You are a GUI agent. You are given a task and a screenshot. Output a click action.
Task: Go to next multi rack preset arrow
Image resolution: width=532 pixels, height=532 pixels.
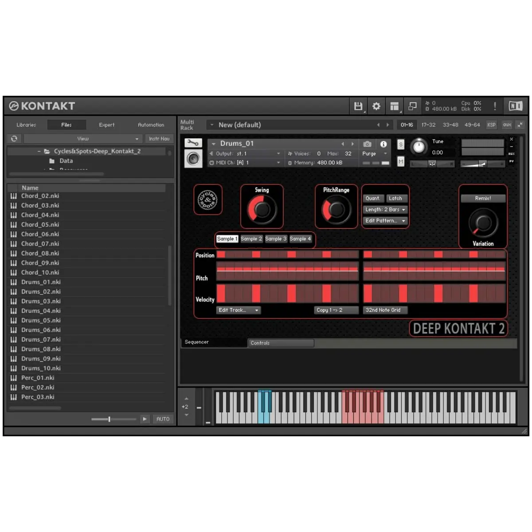[x=388, y=125]
